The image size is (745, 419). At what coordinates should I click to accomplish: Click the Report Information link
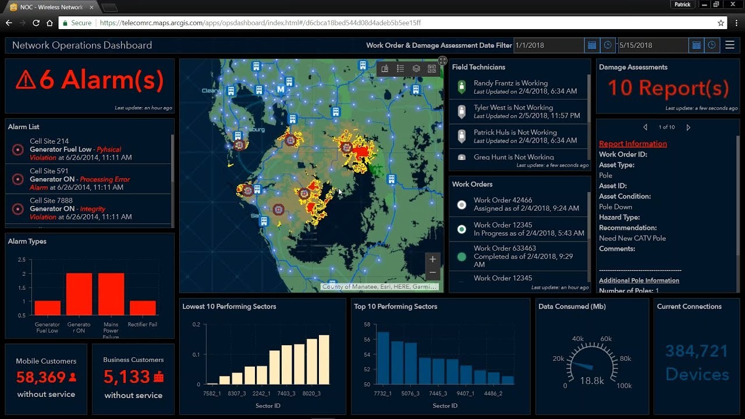(633, 144)
